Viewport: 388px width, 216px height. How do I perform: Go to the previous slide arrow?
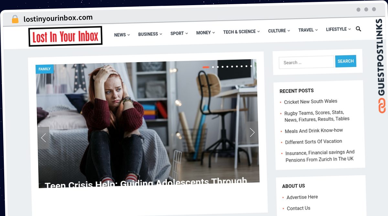(x=43, y=138)
